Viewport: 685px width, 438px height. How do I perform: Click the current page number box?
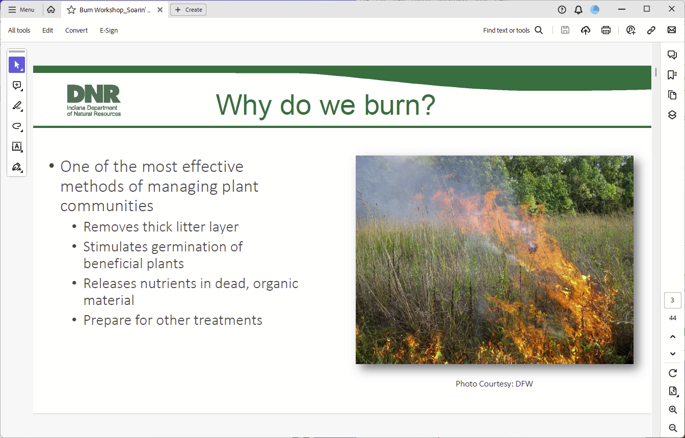click(x=673, y=300)
